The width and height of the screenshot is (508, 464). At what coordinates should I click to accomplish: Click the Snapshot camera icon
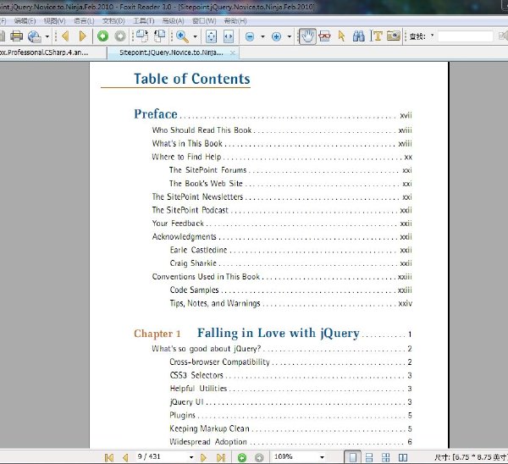(394, 36)
